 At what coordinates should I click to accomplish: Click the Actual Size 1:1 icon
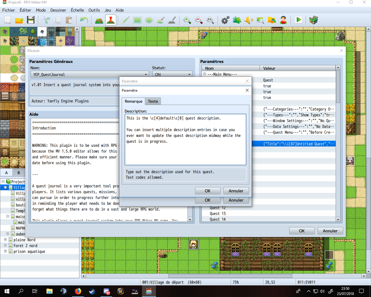(210, 20)
